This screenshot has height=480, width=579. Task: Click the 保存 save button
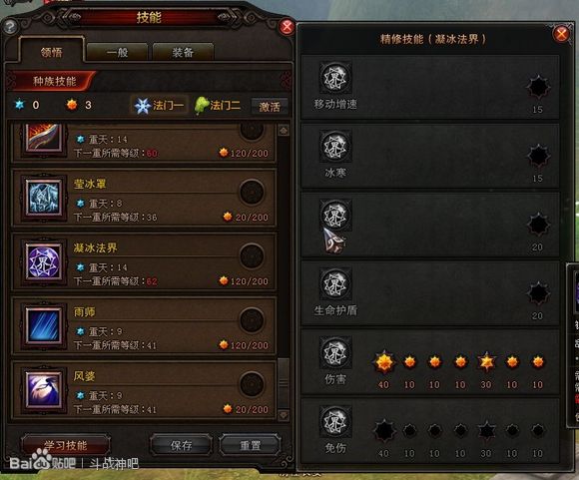click(x=182, y=445)
